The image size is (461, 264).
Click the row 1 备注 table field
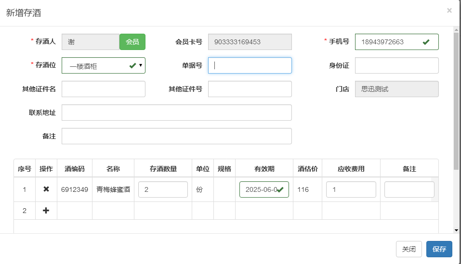coord(409,189)
